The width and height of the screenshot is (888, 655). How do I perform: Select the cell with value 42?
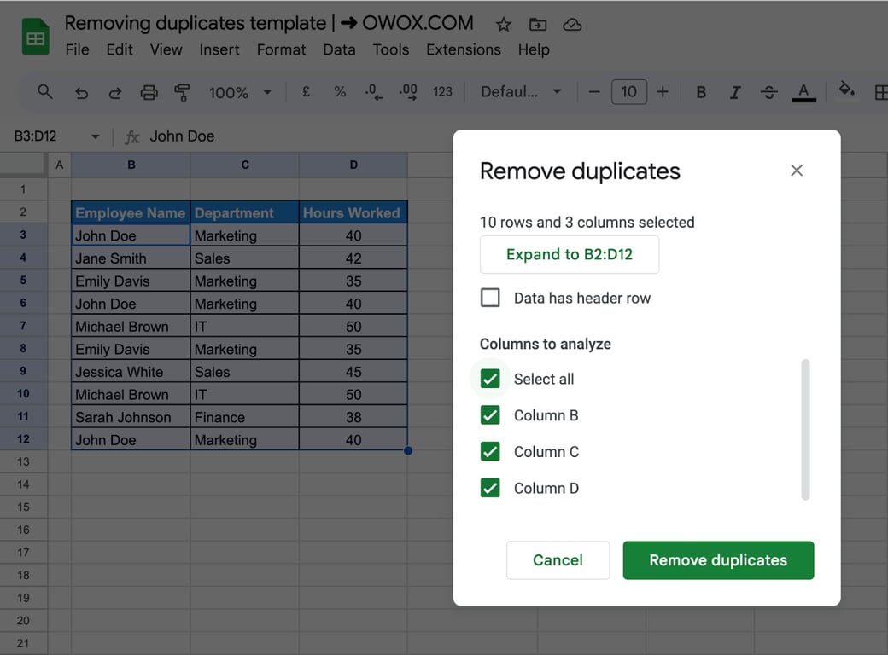point(353,258)
